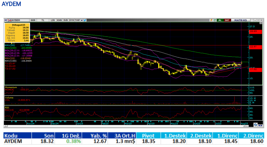
Task: Click the blue left arrow navigation icon
Action: click(259, 126)
